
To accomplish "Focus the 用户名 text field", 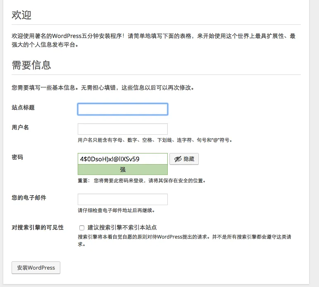I will (x=123, y=129).
